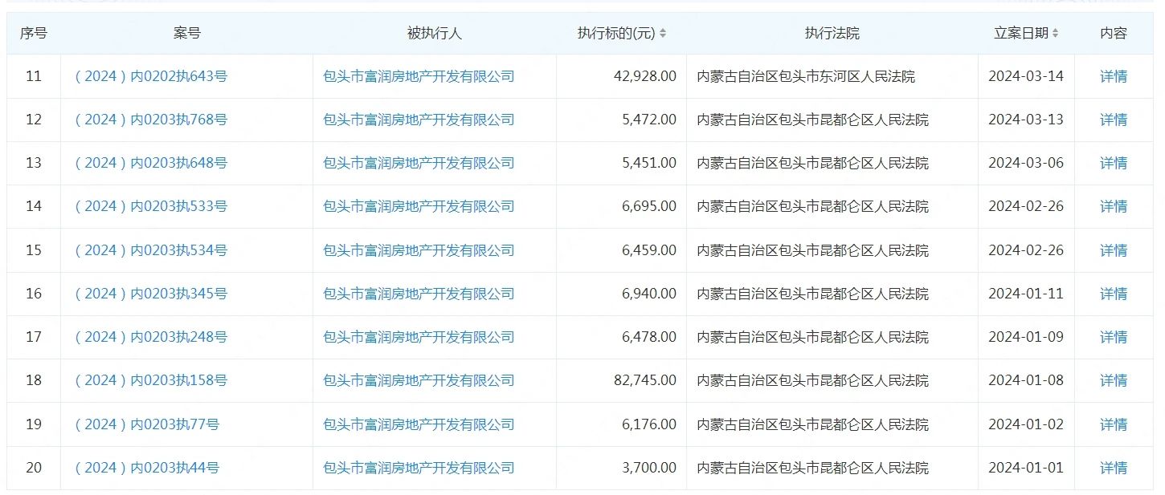Select filing date 2024-01-02

click(1026, 424)
